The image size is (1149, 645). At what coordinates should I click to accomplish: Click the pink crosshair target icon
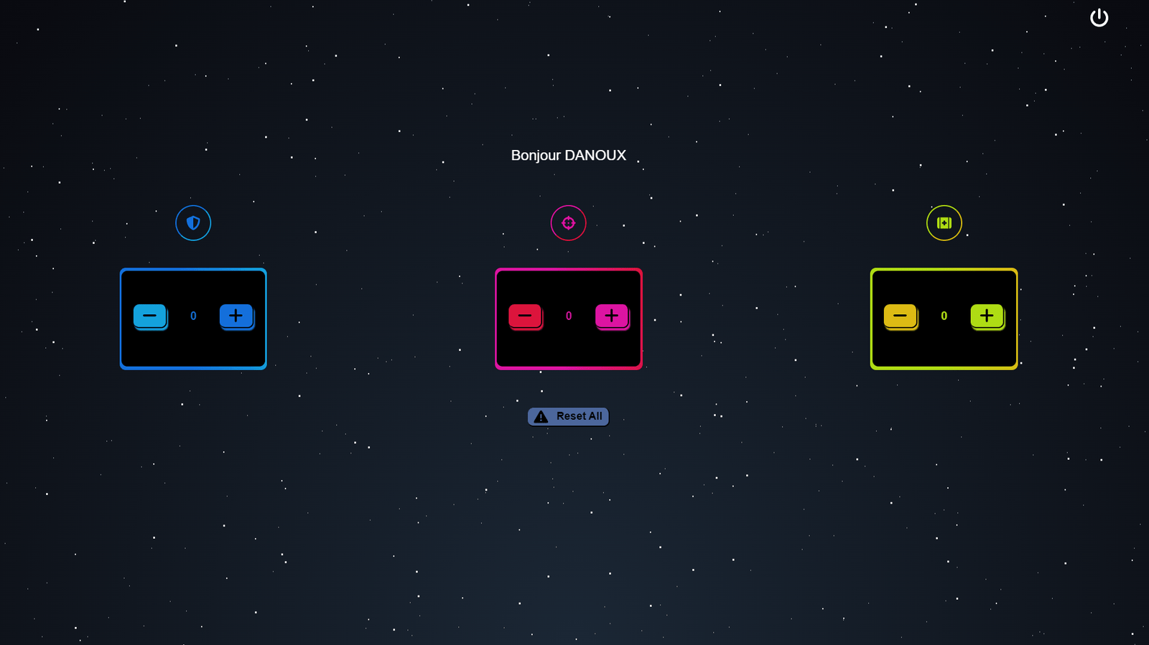[x=568, y=223]
